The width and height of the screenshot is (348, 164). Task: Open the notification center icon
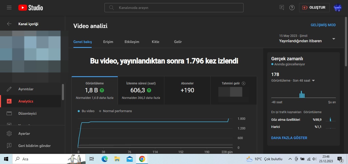tap(340, 159)
